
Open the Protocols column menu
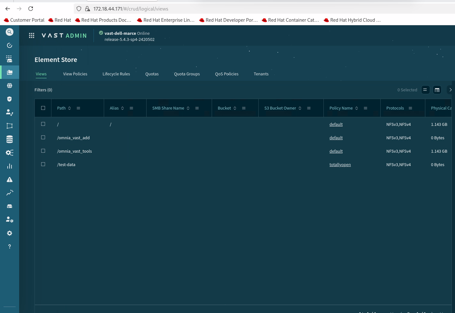coord(410,108)
